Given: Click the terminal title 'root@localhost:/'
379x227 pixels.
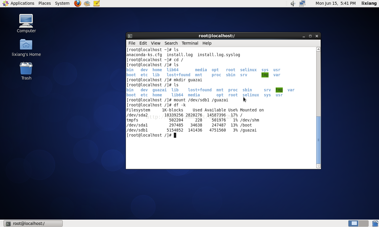Looking at the screenshot, I should pyautogui.click(x=217, y=36).
